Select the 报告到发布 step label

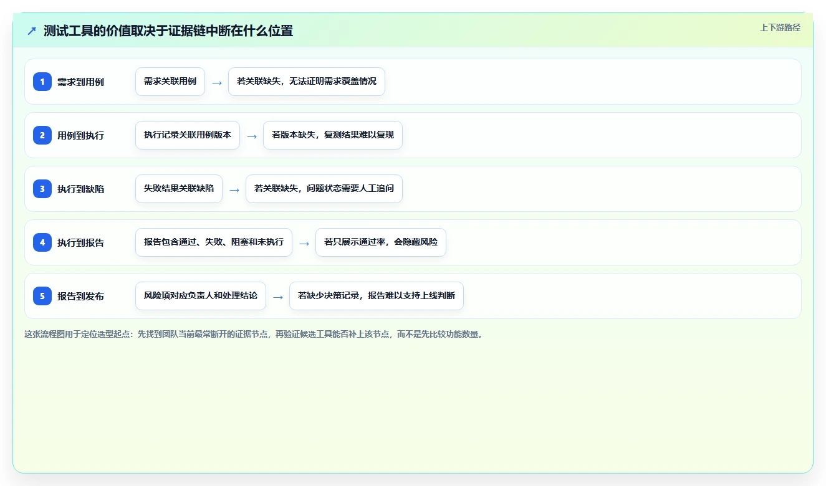80,296
